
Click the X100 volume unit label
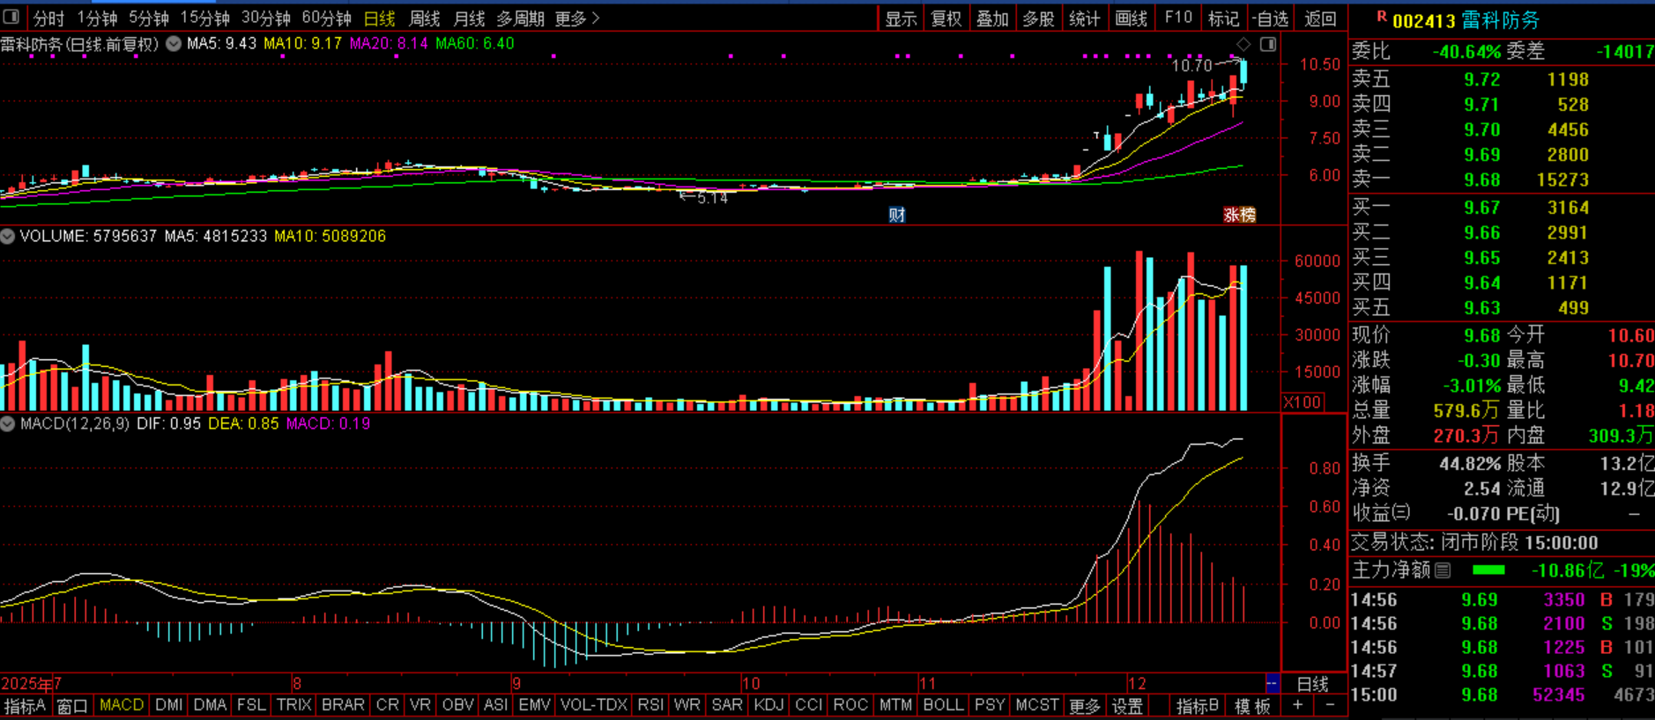pyautogui.click(x=1302, y=402)
